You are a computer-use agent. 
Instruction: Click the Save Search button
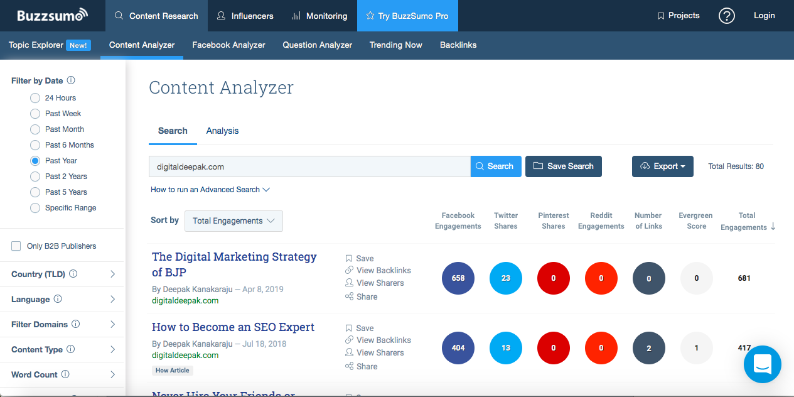click(x=564, y=166)
